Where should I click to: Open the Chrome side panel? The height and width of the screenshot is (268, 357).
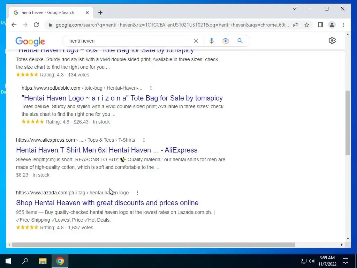(x=321, y=25)
